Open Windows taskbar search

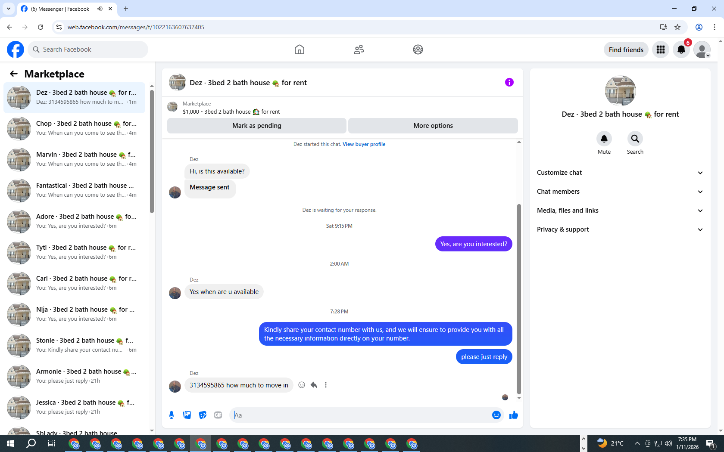click(x=31, y=443)
